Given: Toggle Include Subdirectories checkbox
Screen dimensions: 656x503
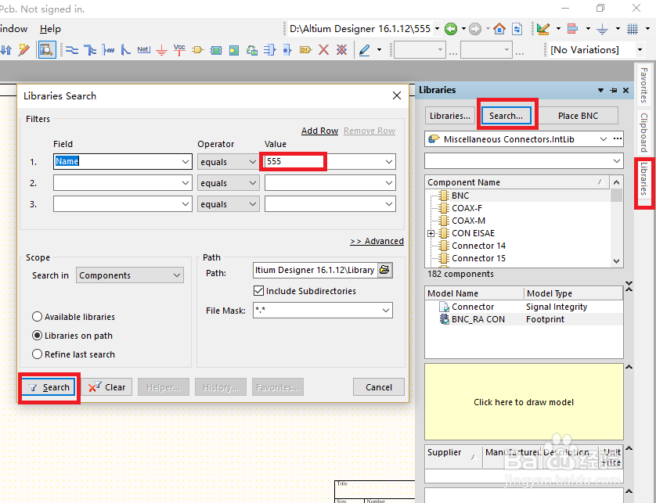Looking at the screenshot, I should point(258,290).
